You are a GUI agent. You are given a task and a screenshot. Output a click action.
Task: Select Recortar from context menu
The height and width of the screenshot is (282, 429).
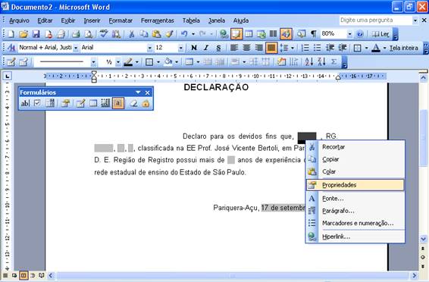[355, 147]
